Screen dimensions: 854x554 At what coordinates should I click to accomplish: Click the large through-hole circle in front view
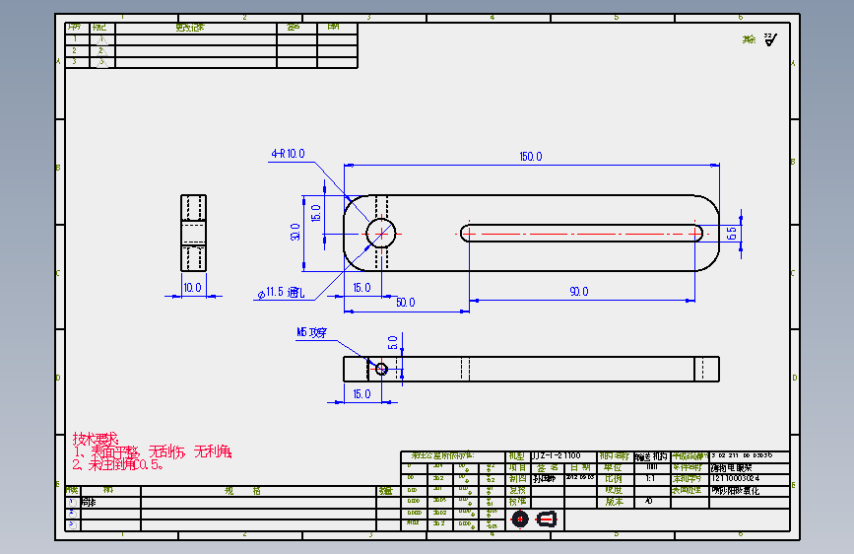pyautogui.click(x=381, y=234)
